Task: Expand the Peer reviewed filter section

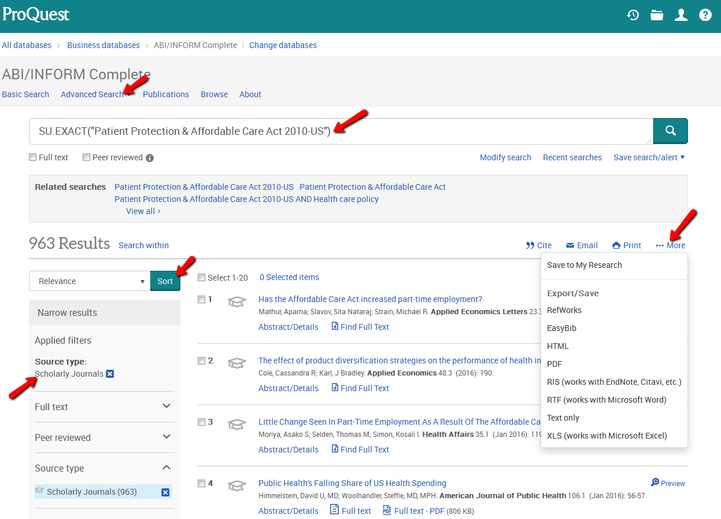Action: 104,437
